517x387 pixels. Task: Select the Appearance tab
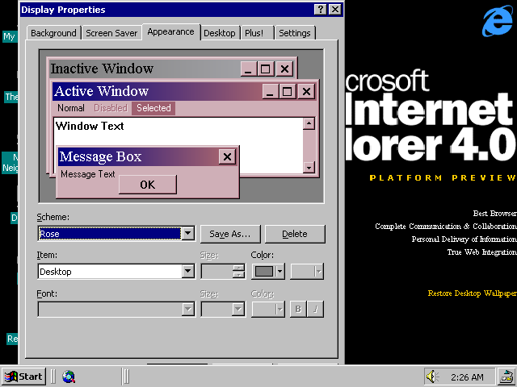point(170,32)
